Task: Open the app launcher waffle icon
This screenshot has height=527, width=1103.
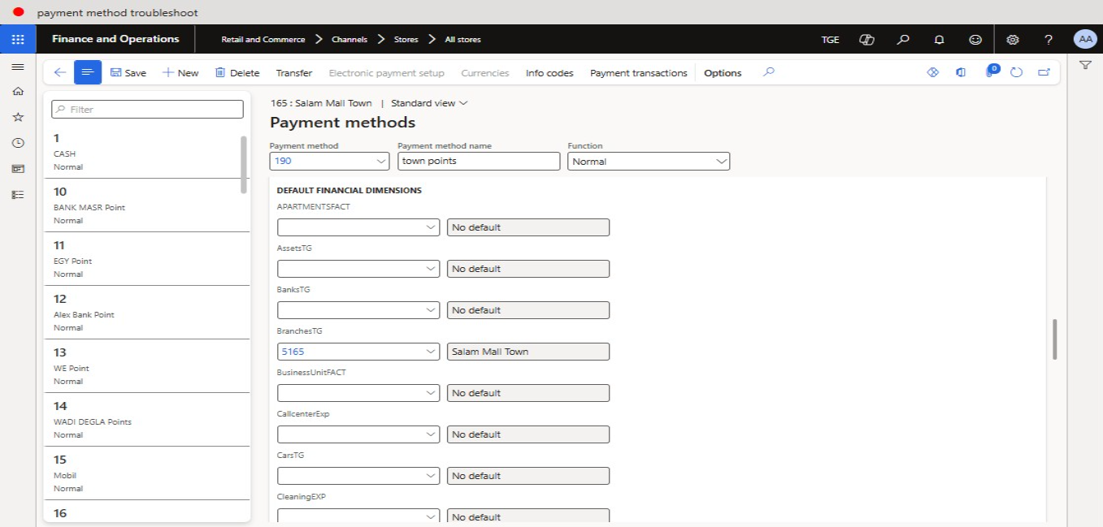Action: (x=18, y=39)
